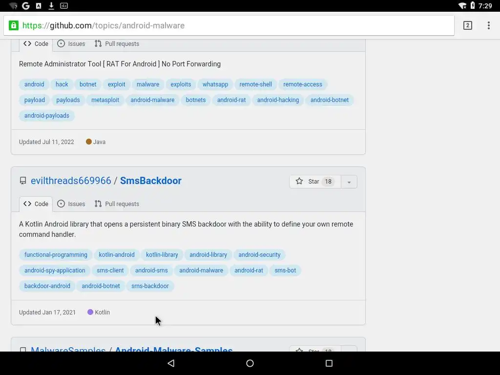
Task: Select the hack topic tag
Action: pyautogui.click(x=62, y=84)
